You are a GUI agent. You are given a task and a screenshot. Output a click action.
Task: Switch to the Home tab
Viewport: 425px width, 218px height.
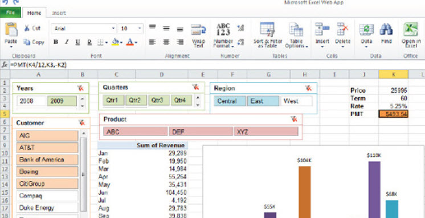click(34, 13)
